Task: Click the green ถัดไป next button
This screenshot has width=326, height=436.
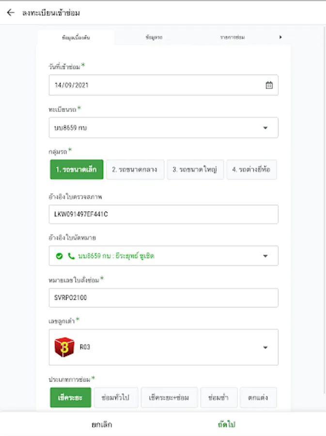Action: coord(226,424)
